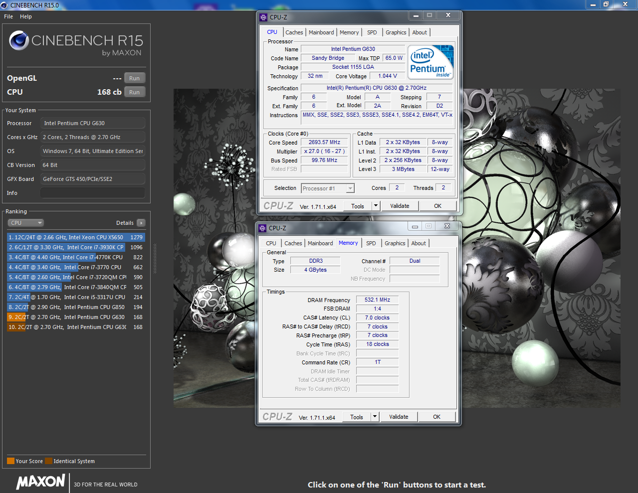
Task: Select ranking row 12C/24T Intel Xeon X5650
Action: click(x=76, y=237)
